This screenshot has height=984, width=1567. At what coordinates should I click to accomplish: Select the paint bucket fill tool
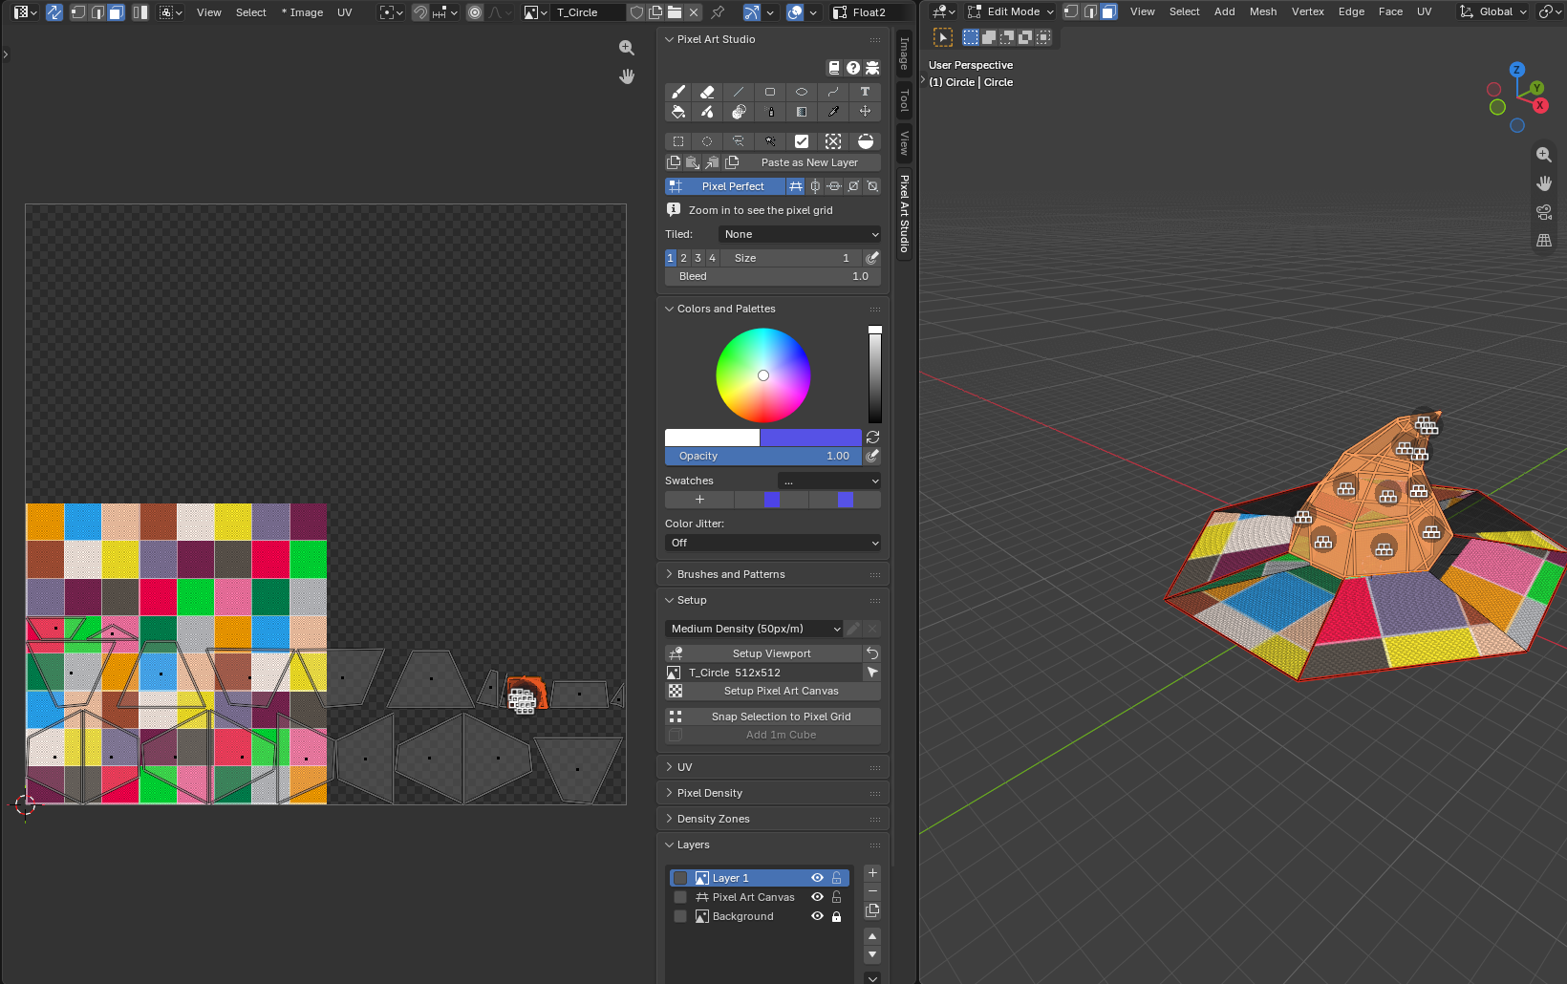pos(677,112)
